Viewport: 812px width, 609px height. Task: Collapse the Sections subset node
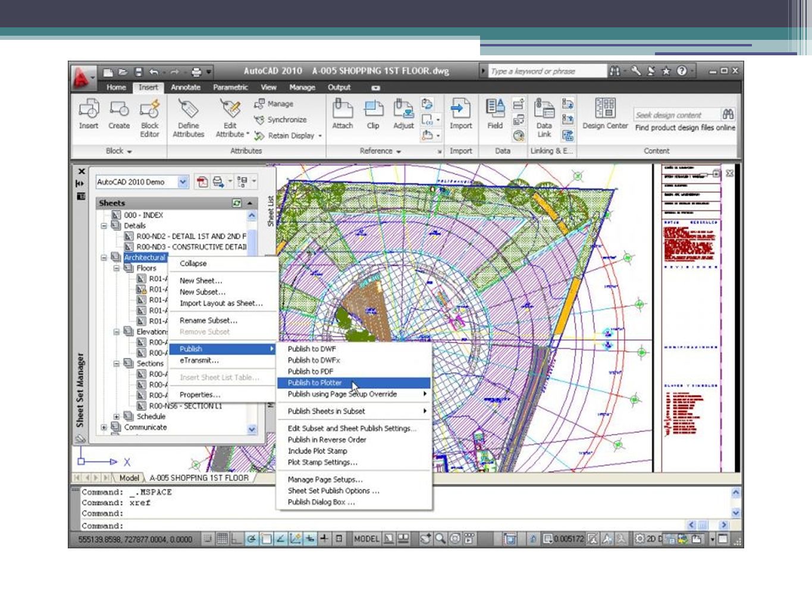tap(117, 363)
